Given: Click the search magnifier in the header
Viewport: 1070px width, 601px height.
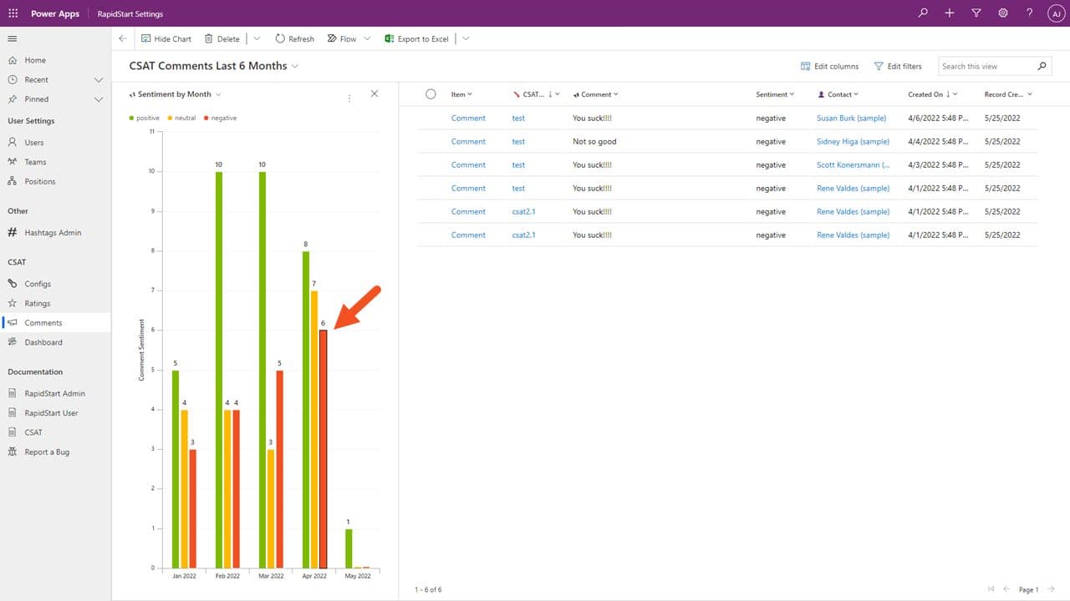Looking at the screenshot, I should coord(923,13).
